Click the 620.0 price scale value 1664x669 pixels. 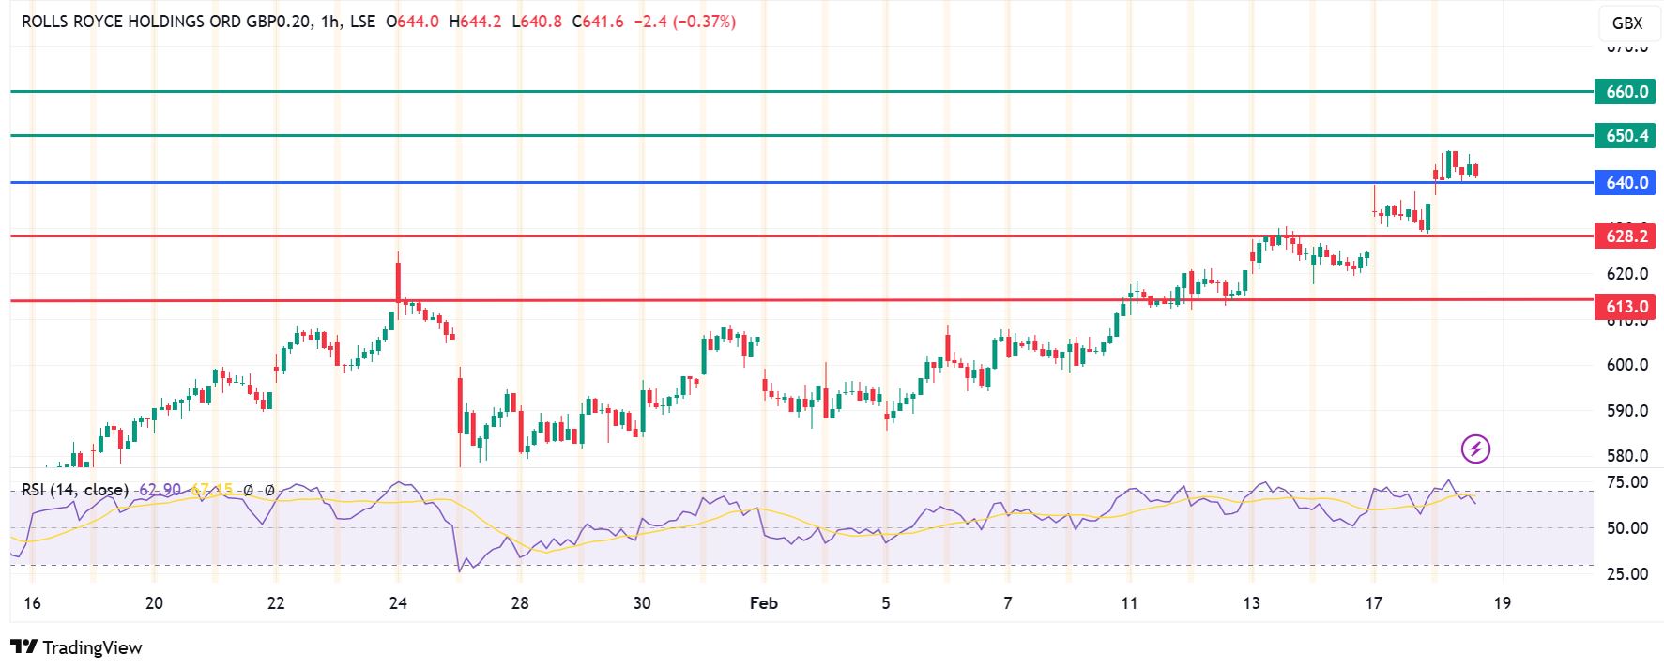point(1627,274)
